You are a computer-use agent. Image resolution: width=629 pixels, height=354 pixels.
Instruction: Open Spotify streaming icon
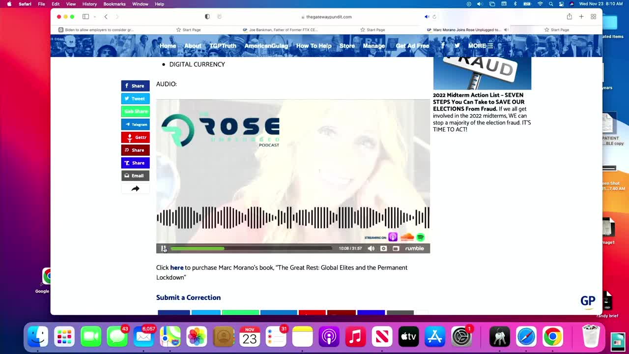421,237
